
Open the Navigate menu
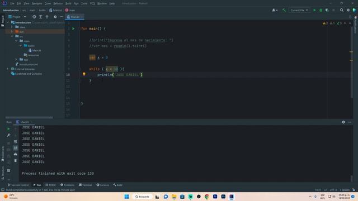pos(37,4)
